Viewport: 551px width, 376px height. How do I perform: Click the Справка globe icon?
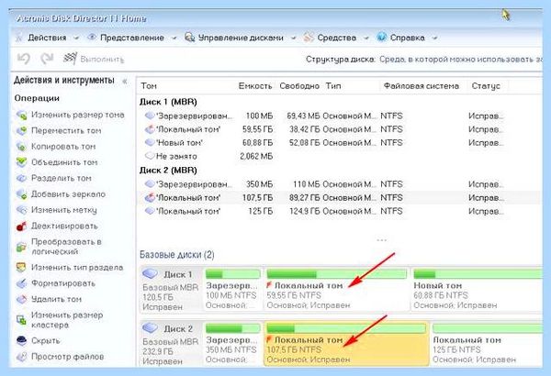382,38
